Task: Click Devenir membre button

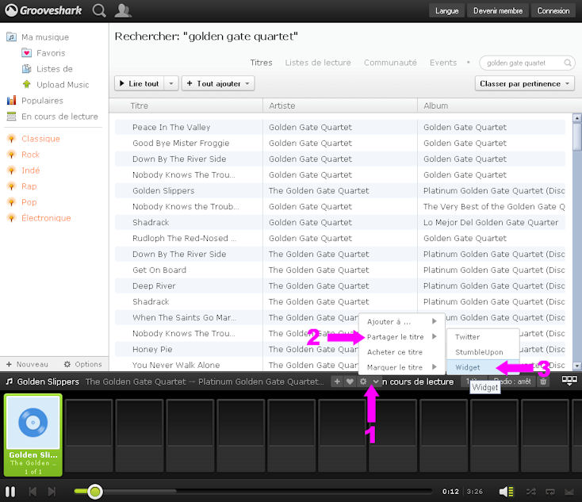Action: (x=498, y=11)
